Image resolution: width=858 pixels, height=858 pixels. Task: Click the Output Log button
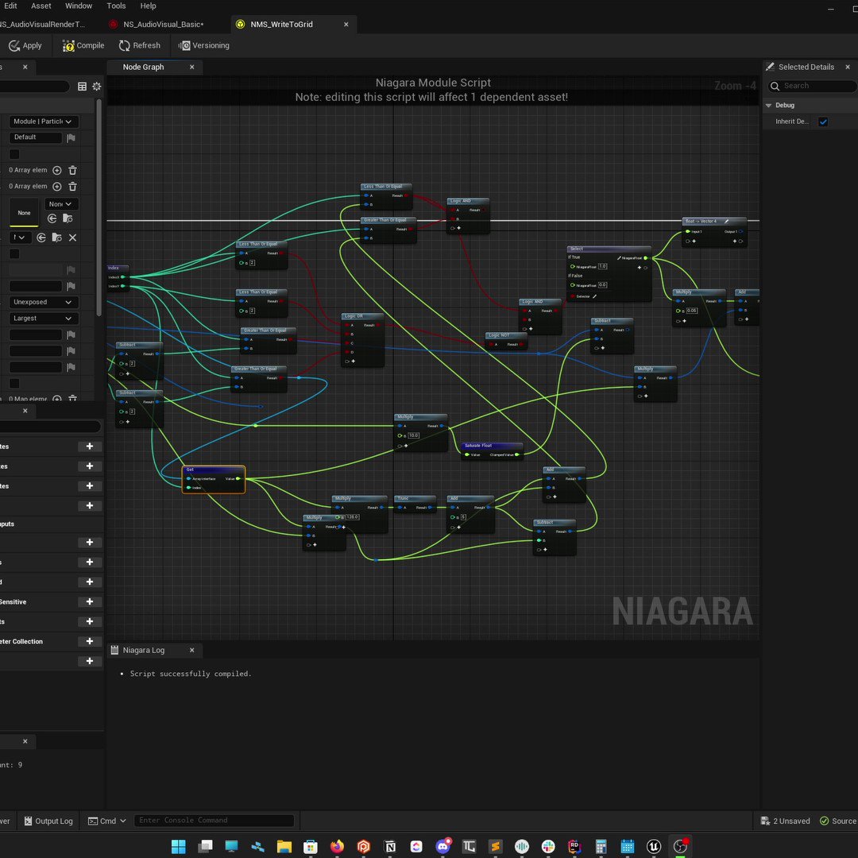pyautogui.click(x=48, y=821)
